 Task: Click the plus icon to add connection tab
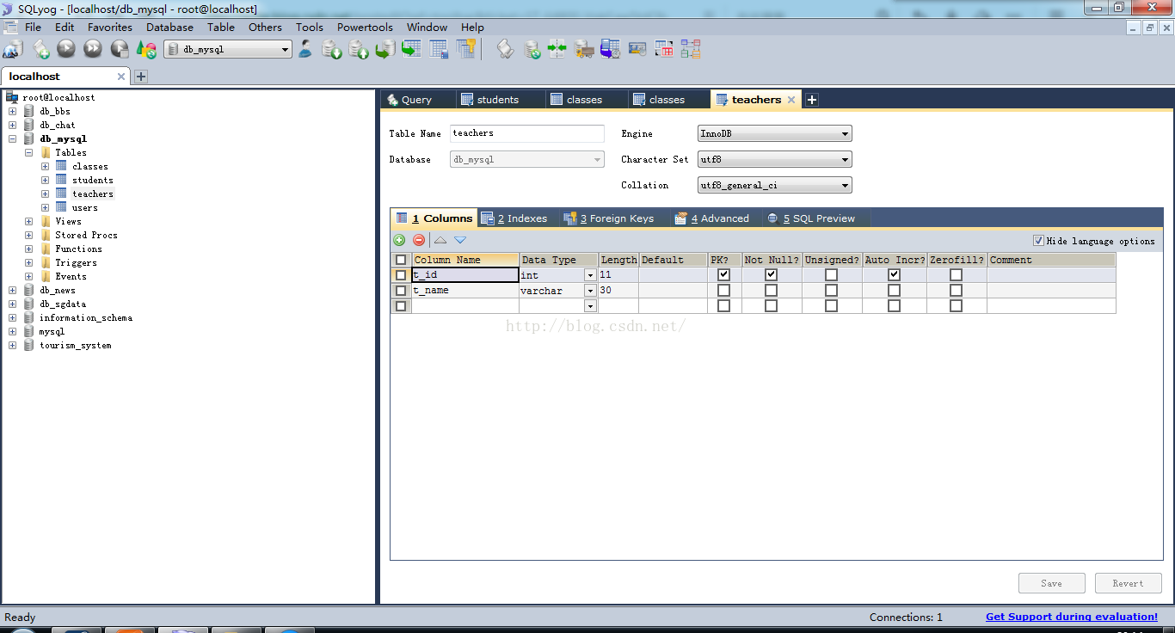point(141,77)
